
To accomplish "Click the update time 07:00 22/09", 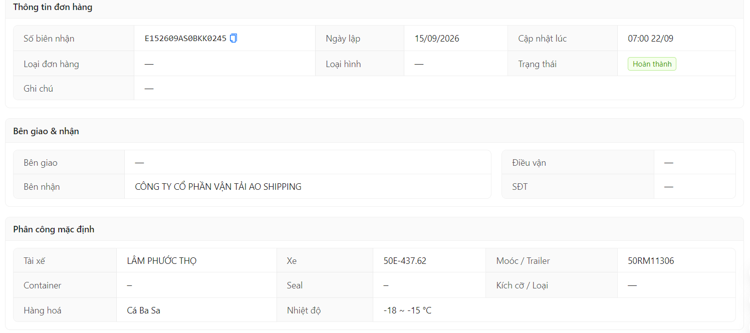I will pos(650,39).
